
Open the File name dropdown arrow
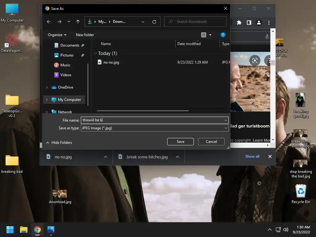[x=226, y=120]
